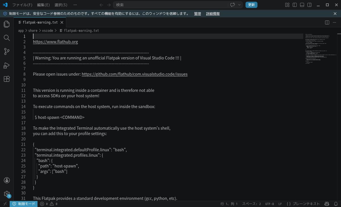
Task: Click the VS Code logo icon
Action: [x=5, y=5]
